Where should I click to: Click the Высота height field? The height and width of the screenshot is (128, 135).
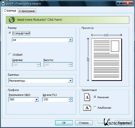(x=56, y=65)
